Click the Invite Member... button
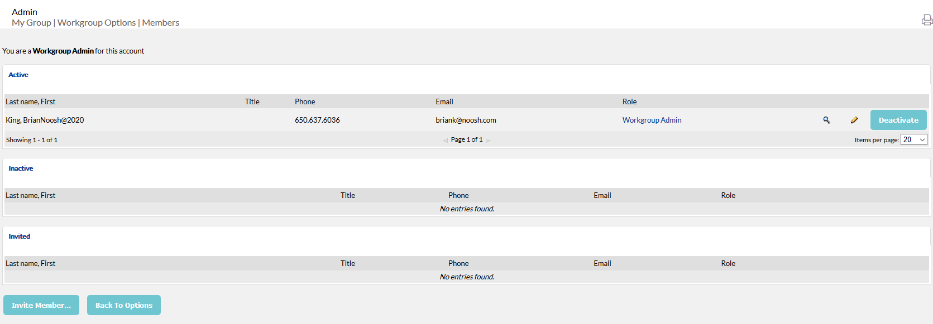Viewport: 933px width, 324px height. 41,305
